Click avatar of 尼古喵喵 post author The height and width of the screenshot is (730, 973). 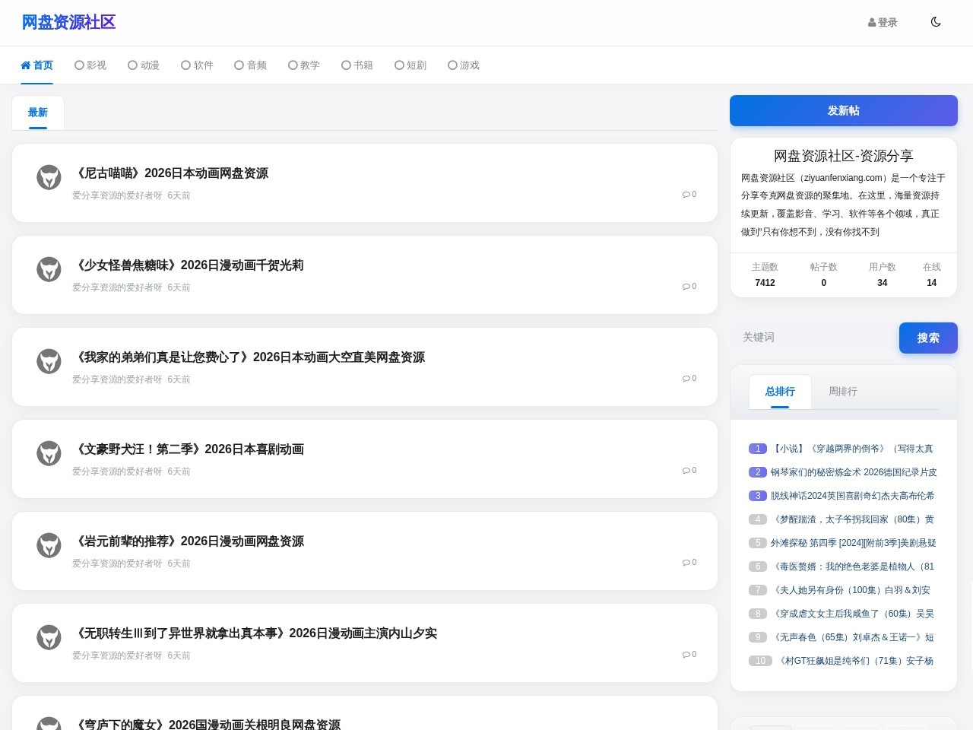pos(49,177)
